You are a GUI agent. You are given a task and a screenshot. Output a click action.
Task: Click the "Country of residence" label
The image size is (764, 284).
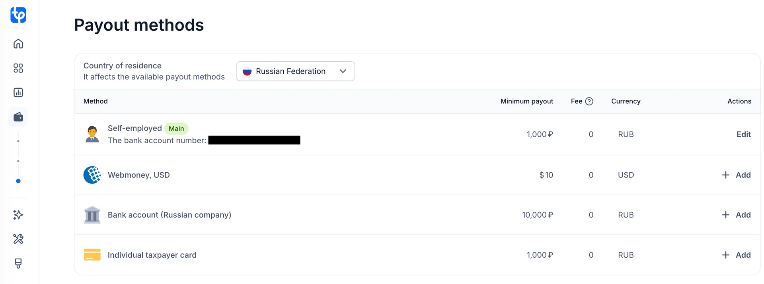(123, 66)
